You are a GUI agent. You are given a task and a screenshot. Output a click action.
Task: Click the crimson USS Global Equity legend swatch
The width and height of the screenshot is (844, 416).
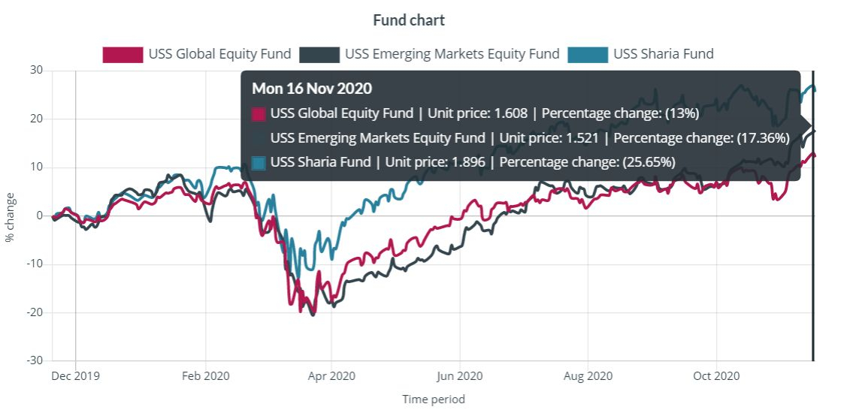(123, 54)
